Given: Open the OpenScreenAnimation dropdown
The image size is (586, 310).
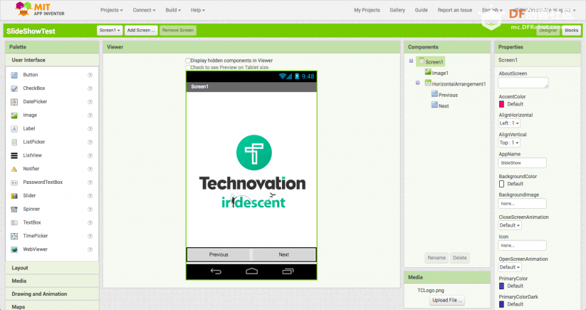Looking at the screenshot, I should pyautogui.click(x=510, y=267).
